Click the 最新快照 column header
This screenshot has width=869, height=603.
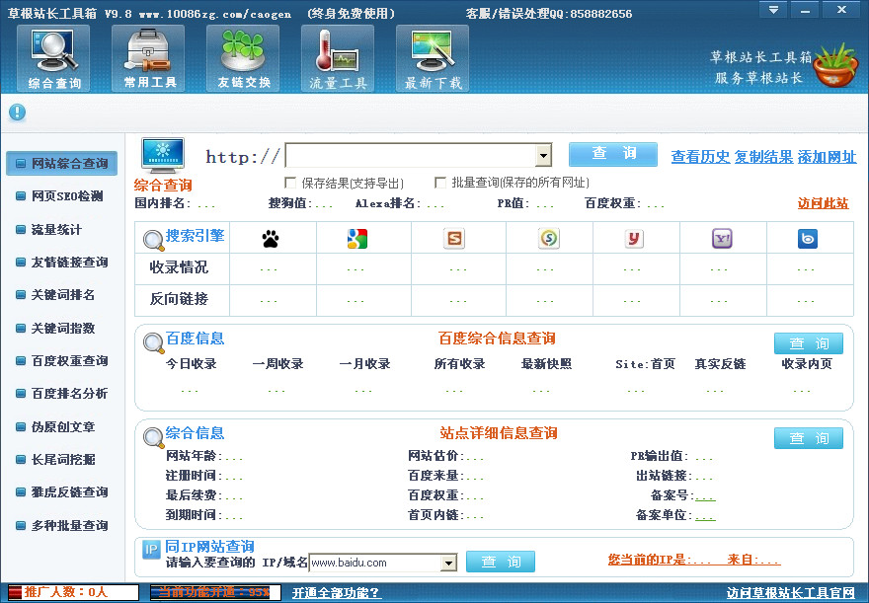click(x=546, y=364)
